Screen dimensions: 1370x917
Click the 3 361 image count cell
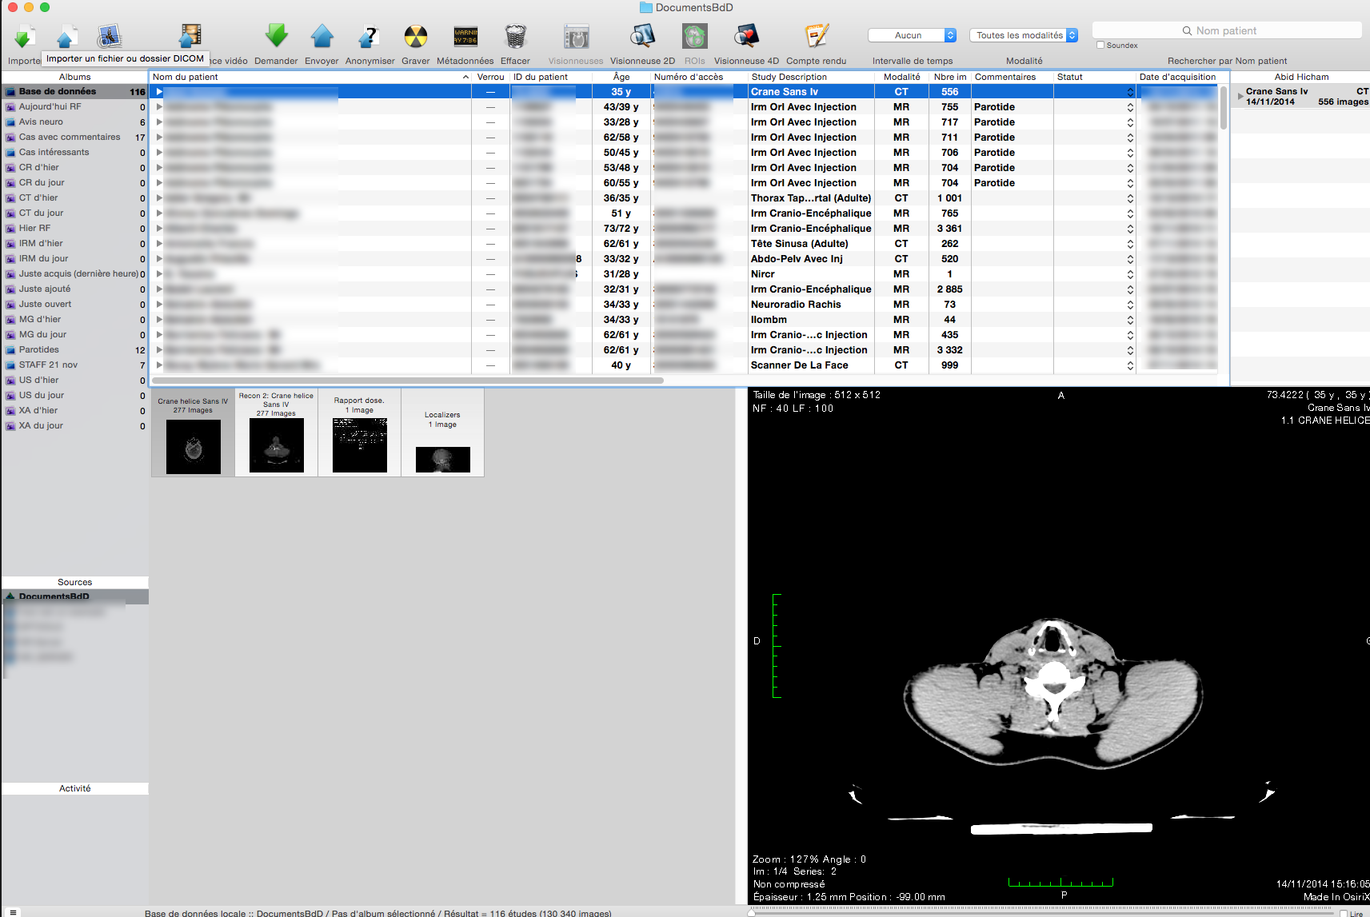pos(949,229)
